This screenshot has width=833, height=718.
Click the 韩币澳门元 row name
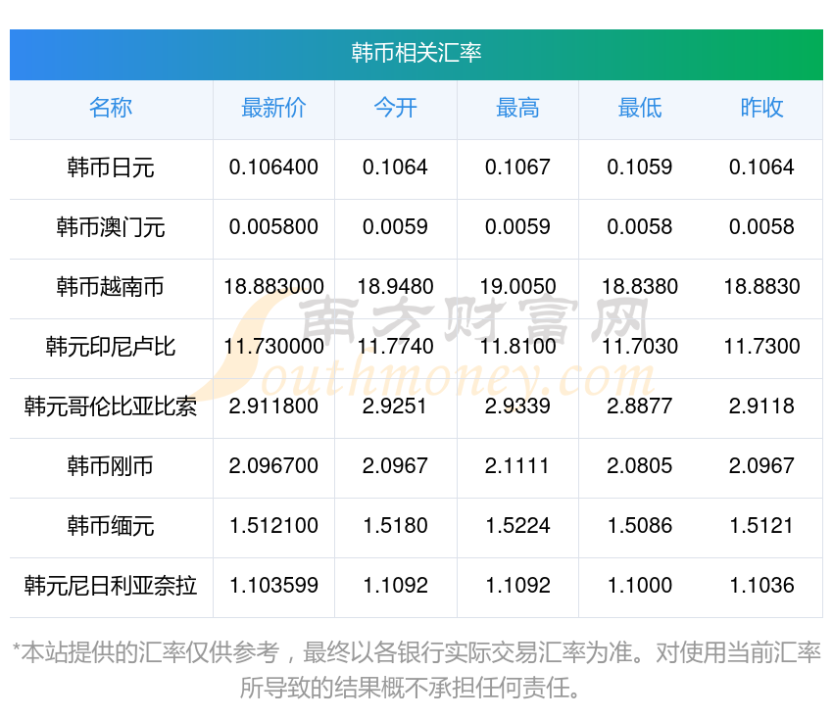click(111, 227)
